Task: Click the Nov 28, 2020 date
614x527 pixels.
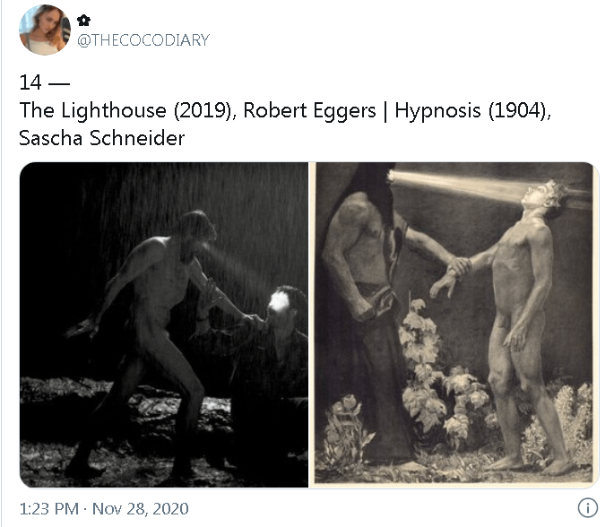Action: (140, 508)
